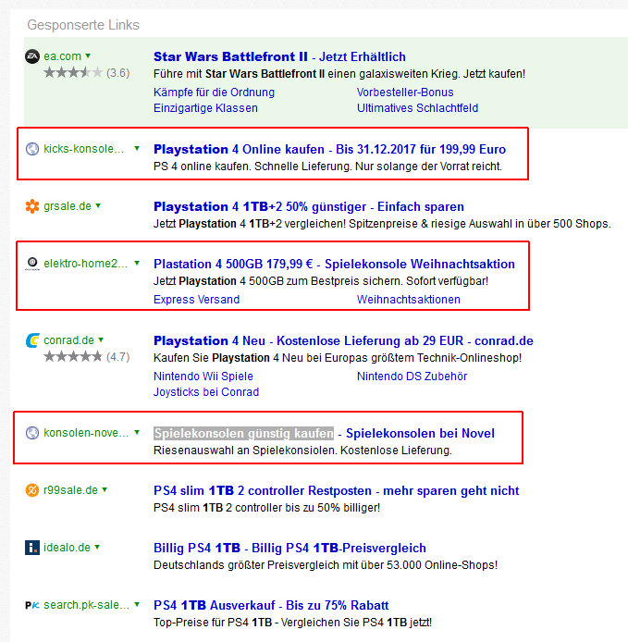Expand the dropdown arrow next to kicks-konsole
Viewport: 628px width, 642px height.
pos(137,148)
